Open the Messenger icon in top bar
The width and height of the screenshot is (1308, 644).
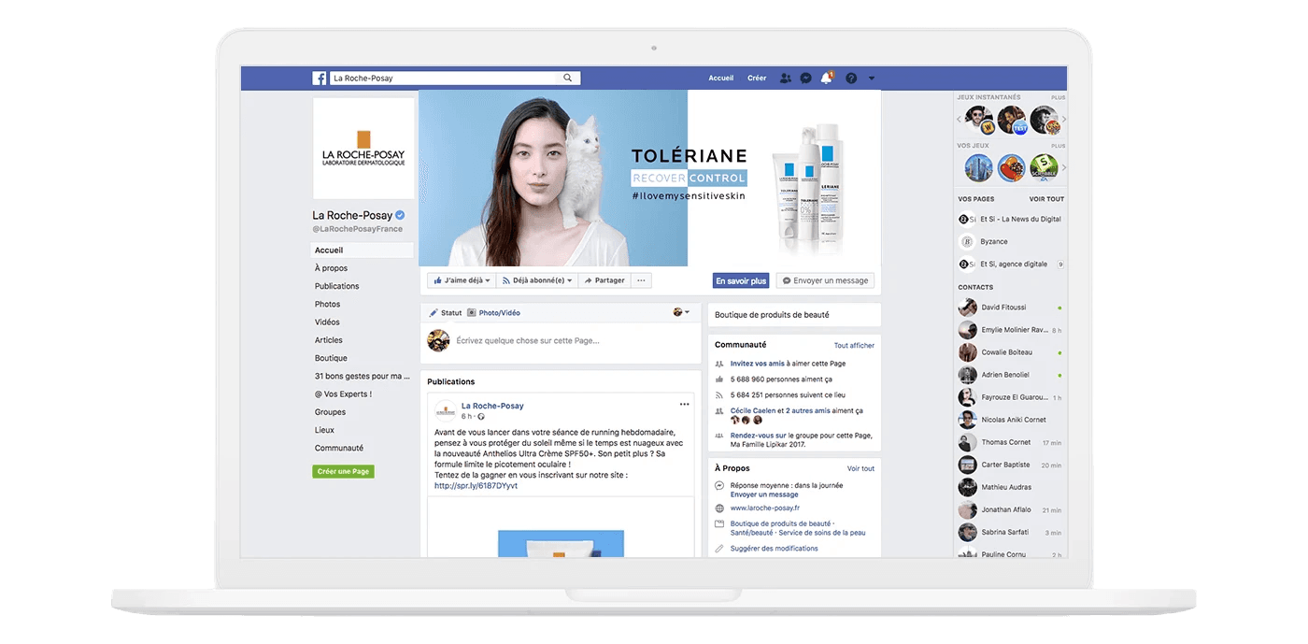[x=805, y=79]
